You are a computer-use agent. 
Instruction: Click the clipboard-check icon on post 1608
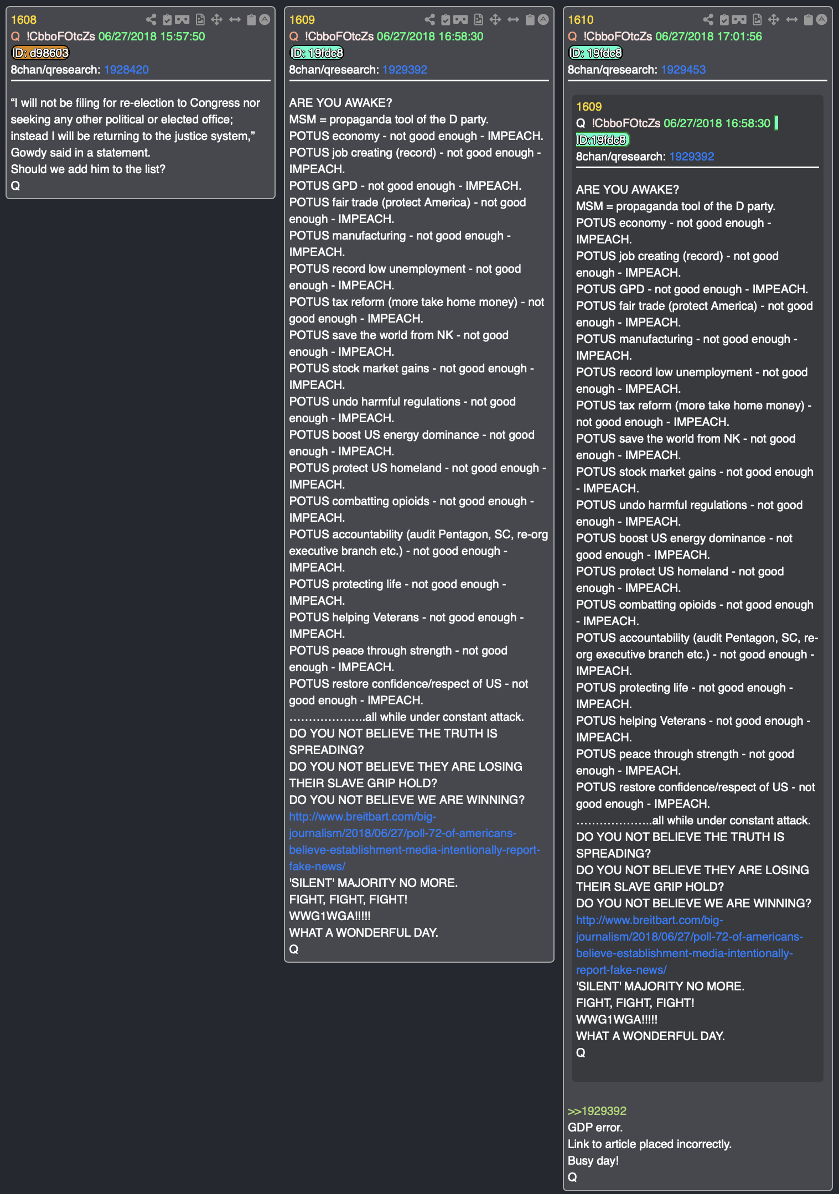coord(167,20)
